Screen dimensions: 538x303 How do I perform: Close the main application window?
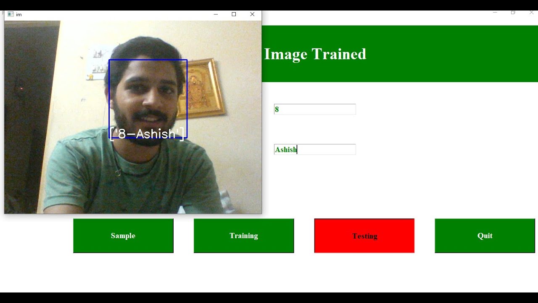(531, 13)
